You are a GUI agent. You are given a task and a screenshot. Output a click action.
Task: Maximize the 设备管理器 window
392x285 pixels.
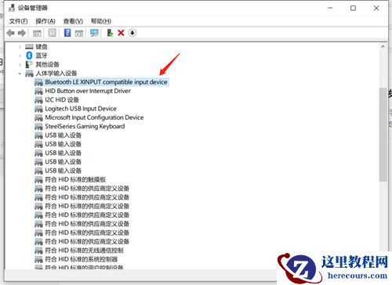coord(353,8)
